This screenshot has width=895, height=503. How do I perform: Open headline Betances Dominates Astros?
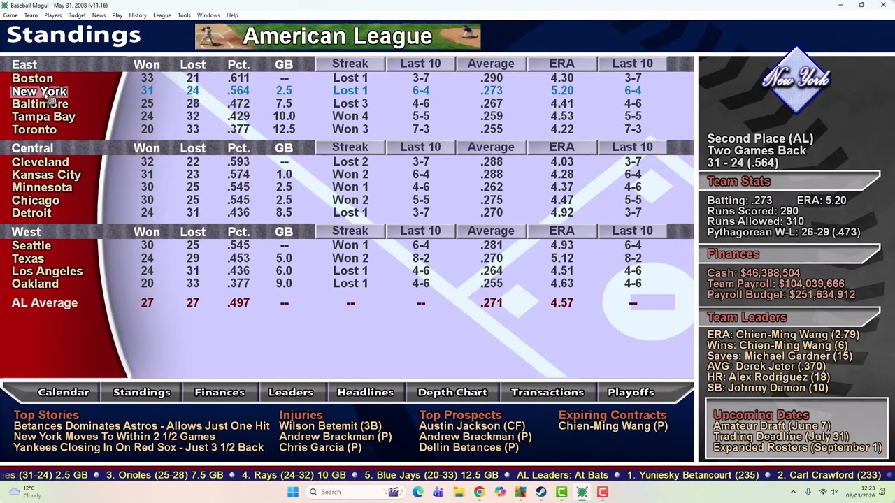pos(141,425)
